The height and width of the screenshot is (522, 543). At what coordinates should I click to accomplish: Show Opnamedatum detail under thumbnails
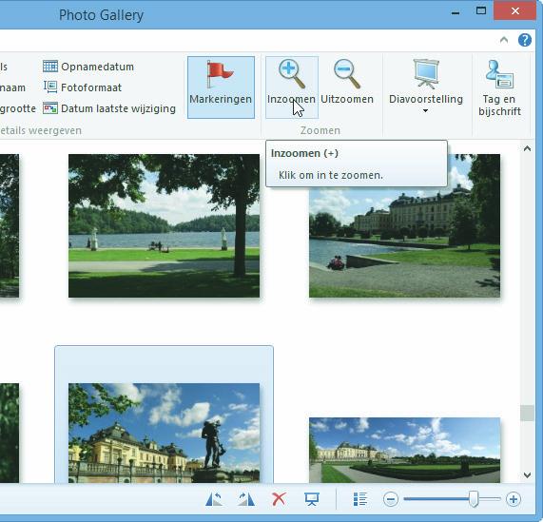click(x=88, y=67)
